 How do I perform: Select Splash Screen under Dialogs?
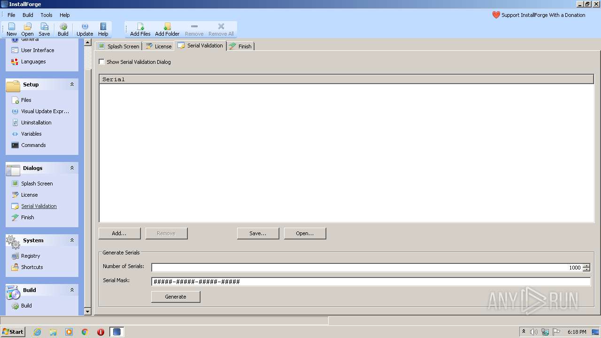37,184
